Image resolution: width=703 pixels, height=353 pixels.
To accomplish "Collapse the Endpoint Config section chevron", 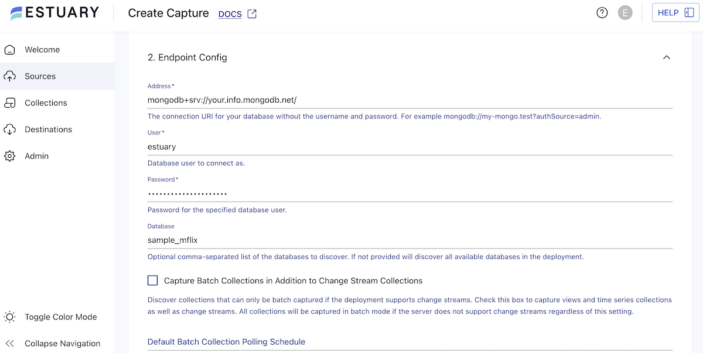I will [x=666, y=57].
